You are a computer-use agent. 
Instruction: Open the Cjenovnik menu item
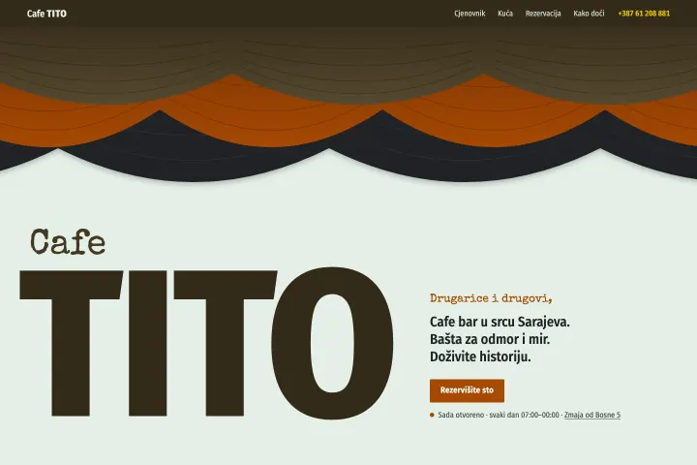tap(470, 14)
